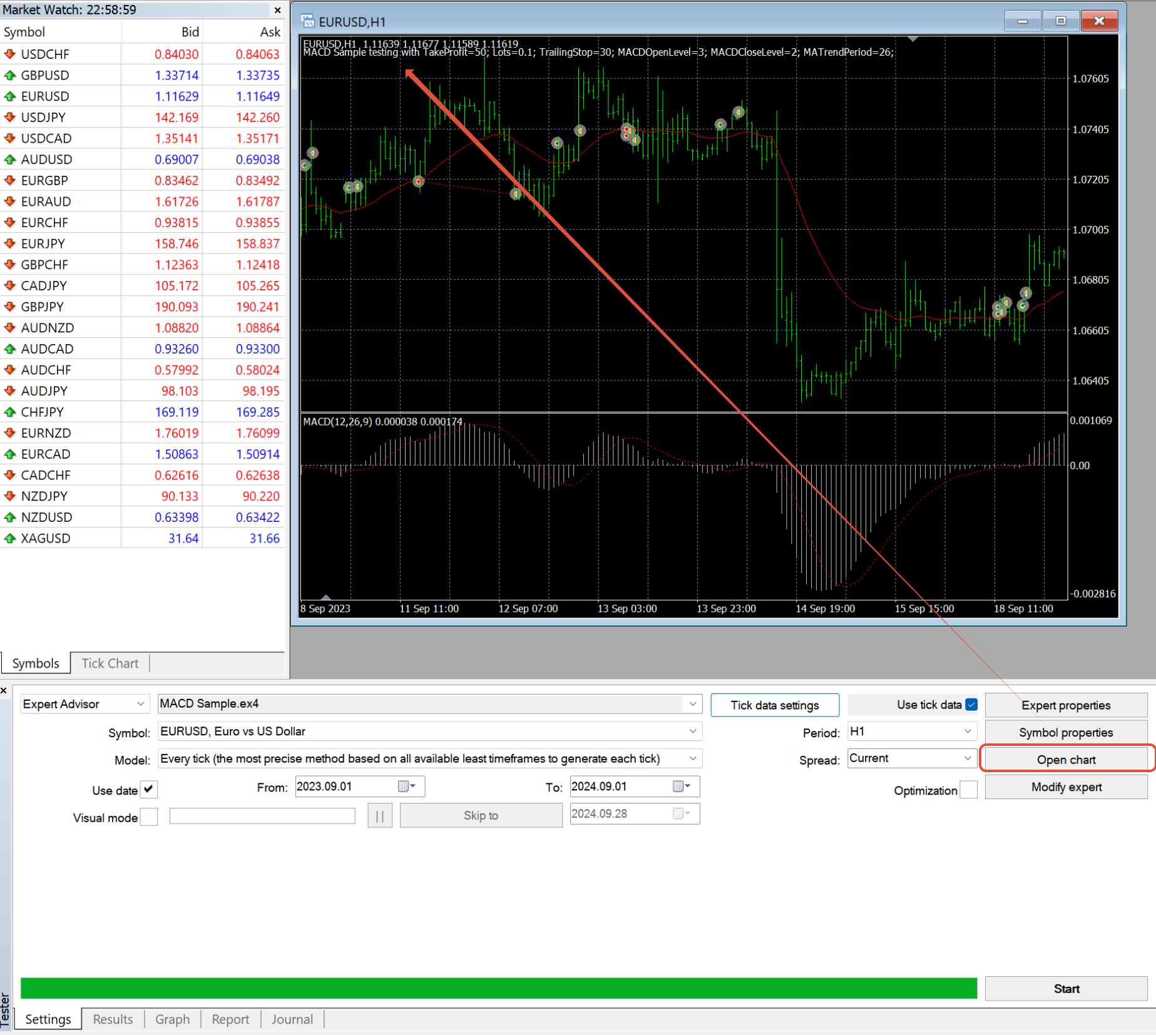Viewport: 1156px width, 1035px height.
Task: Click the green testing progress bar
Action: (x=499, y=988)
